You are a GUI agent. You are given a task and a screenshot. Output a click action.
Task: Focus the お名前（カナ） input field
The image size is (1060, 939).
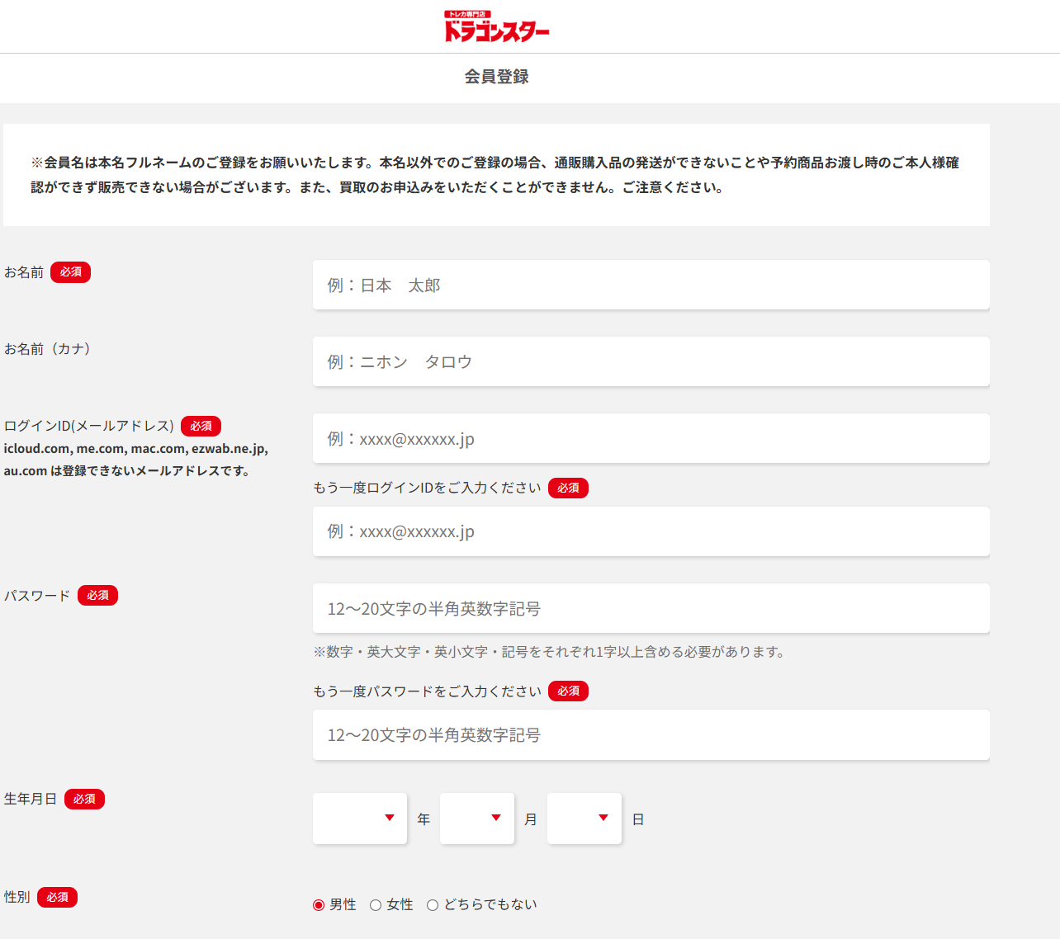pos(651,362)
